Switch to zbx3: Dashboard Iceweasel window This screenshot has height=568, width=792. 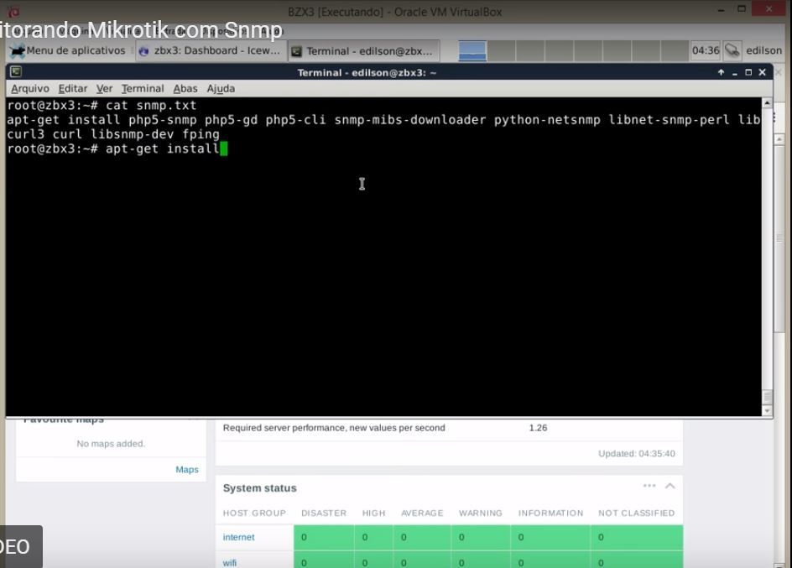coord(210,50)
